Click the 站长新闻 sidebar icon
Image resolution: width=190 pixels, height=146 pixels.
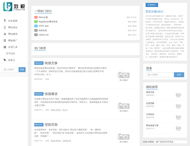[5, 21]
